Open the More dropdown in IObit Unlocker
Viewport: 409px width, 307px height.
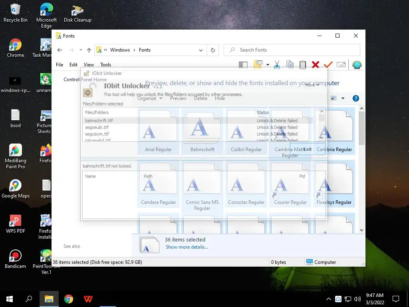pos(312,85)
